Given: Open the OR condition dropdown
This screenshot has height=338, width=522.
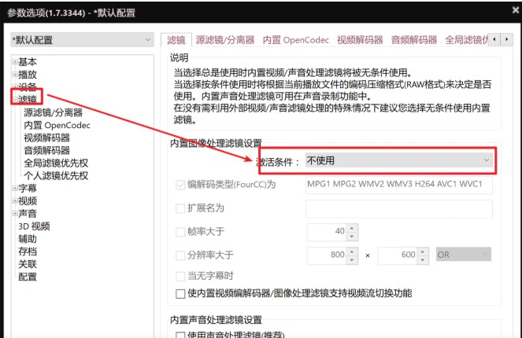Looking at the screenshot, I should [464, 255].
